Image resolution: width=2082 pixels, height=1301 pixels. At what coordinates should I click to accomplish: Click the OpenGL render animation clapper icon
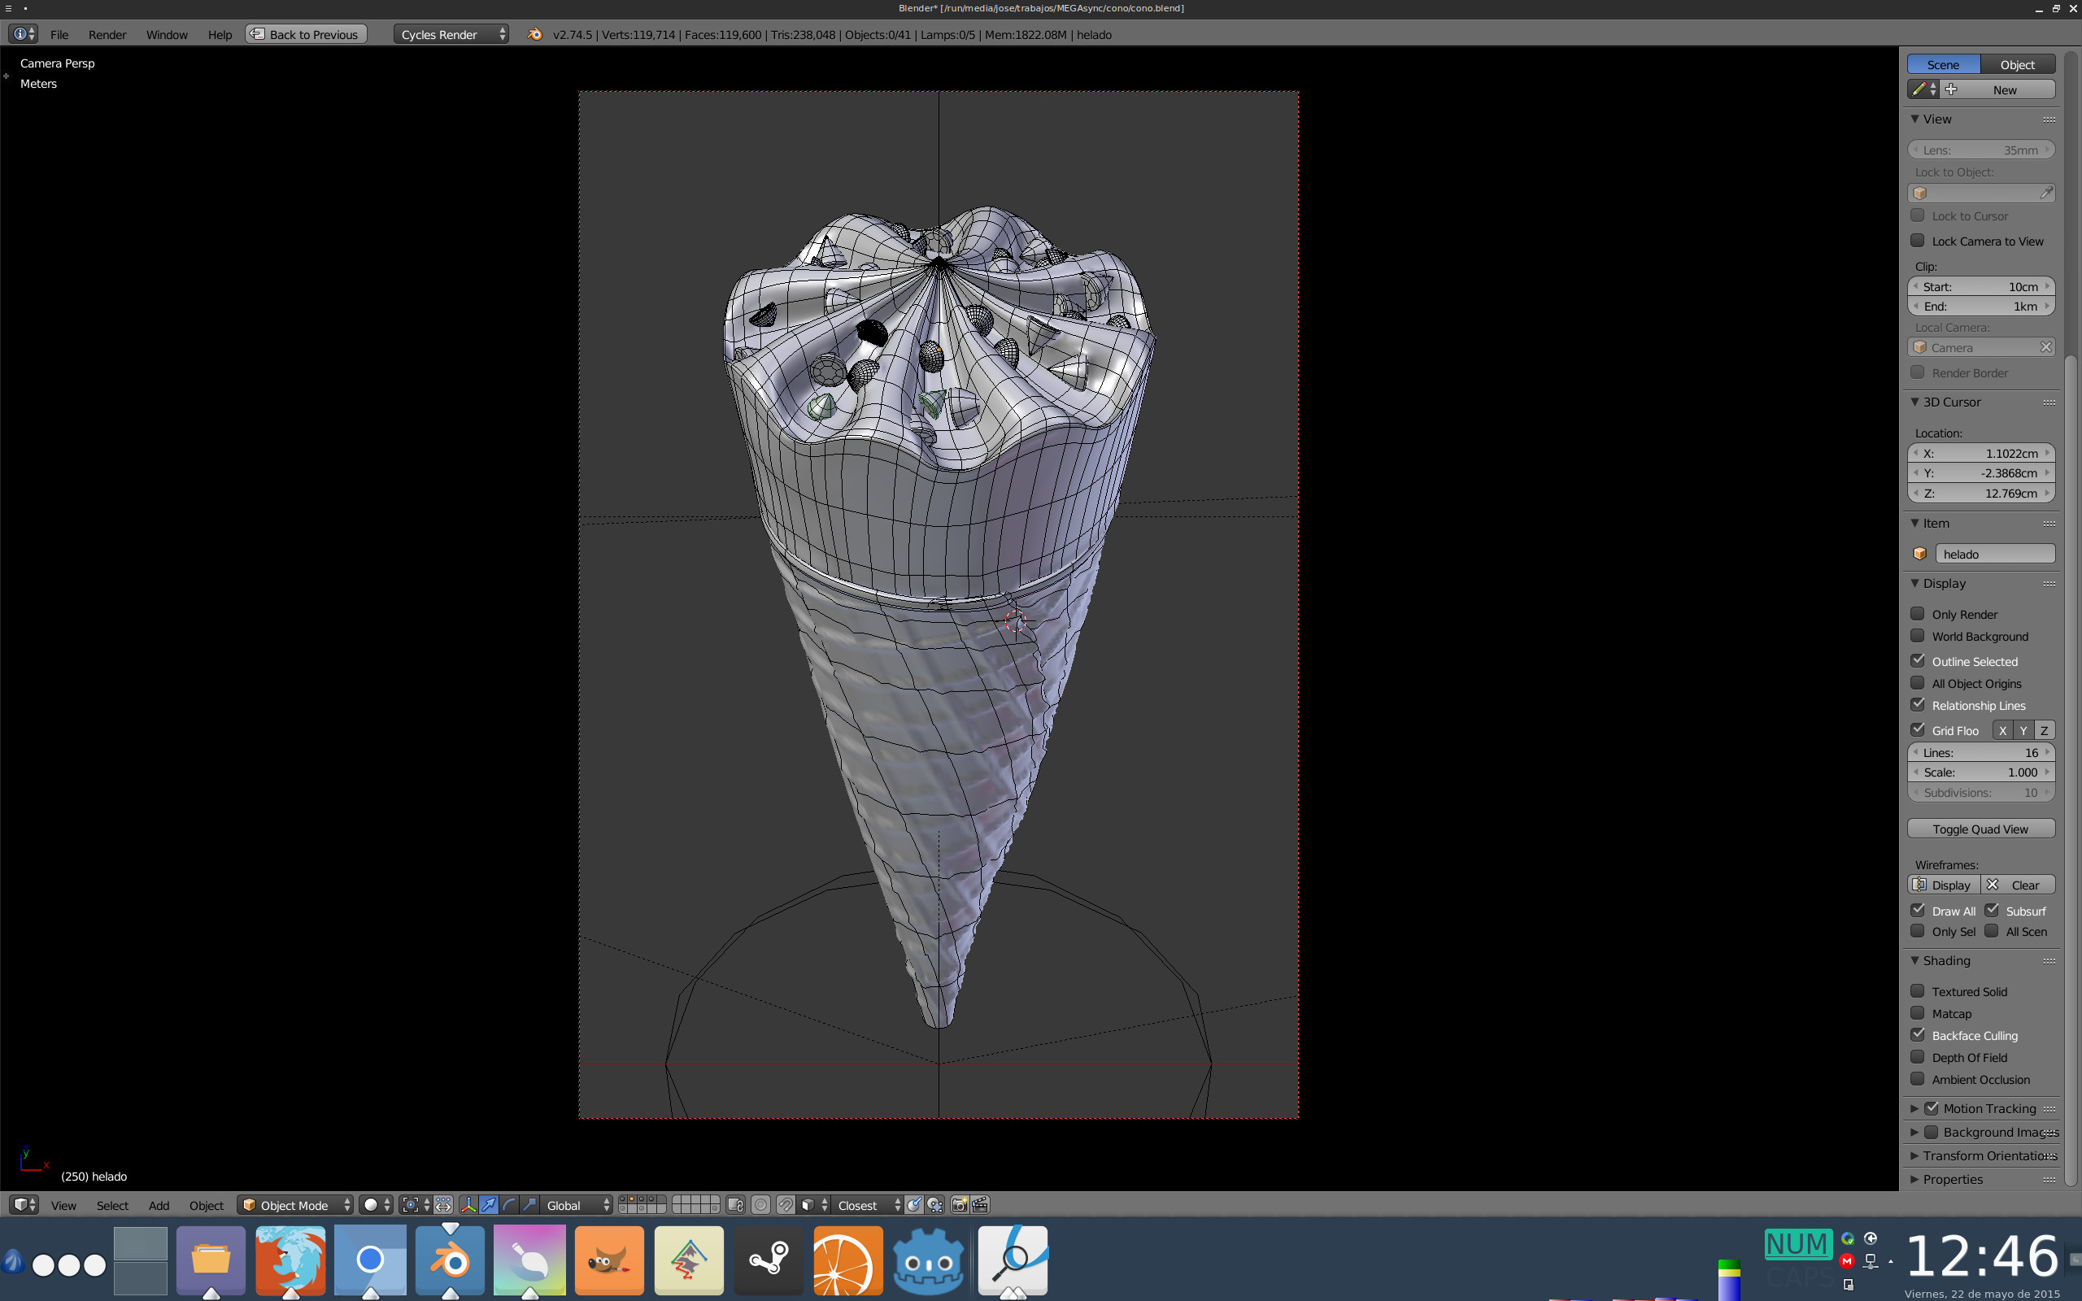pos(980,1204)
